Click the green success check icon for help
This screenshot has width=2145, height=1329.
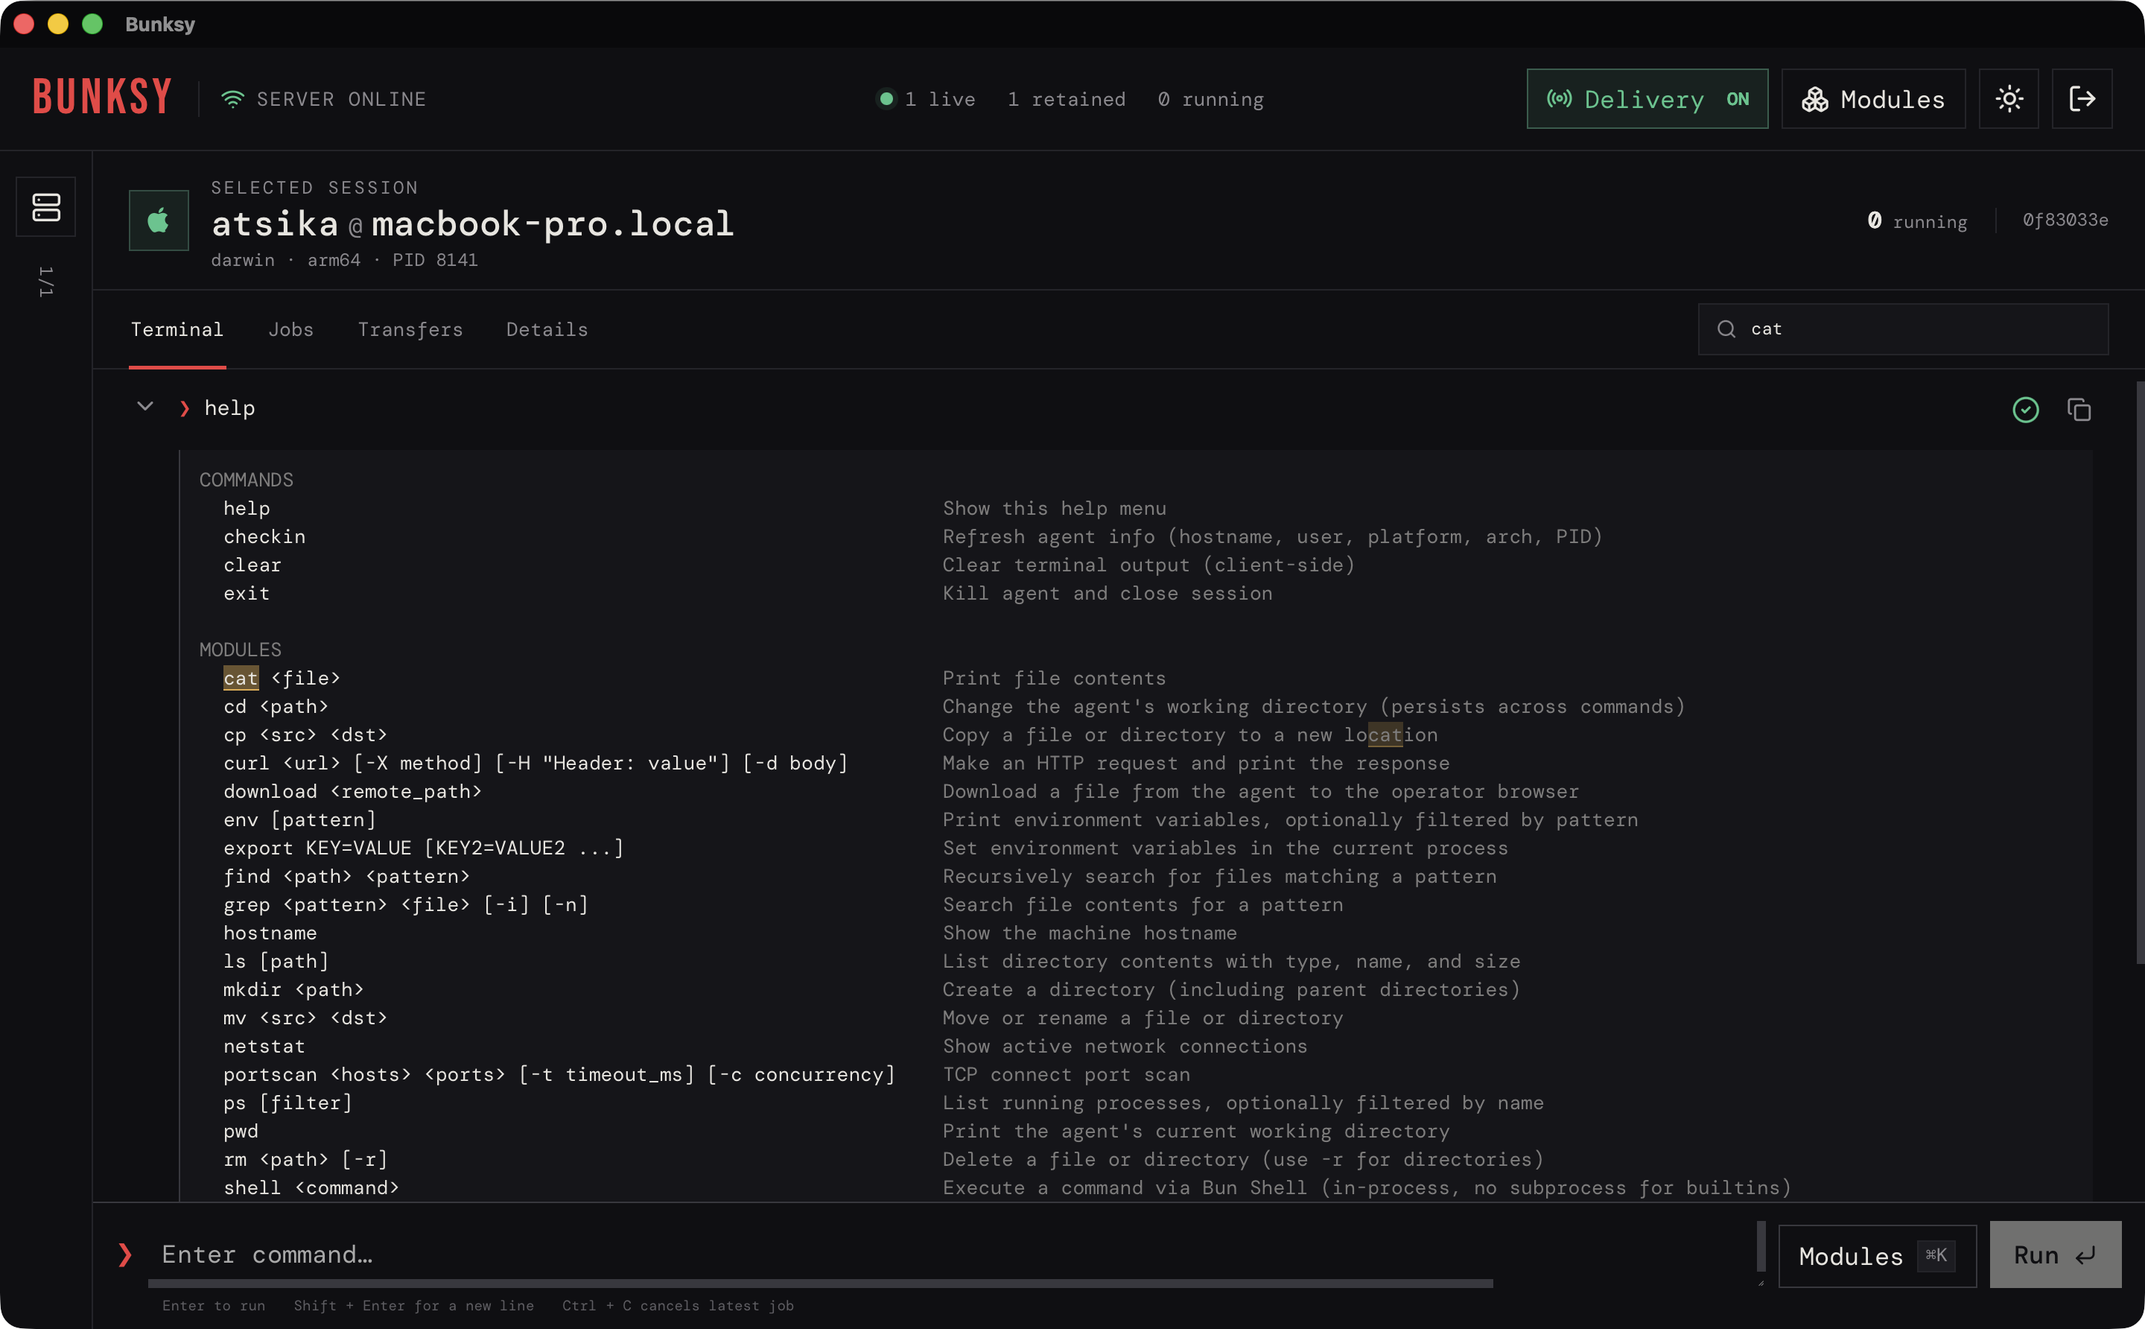coord(2026,410)
